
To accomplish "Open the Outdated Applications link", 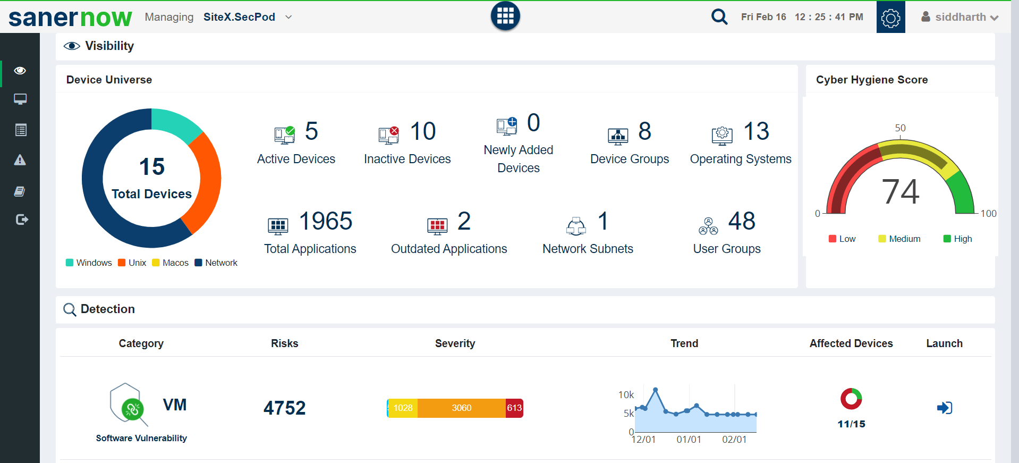I will [449, 249].
